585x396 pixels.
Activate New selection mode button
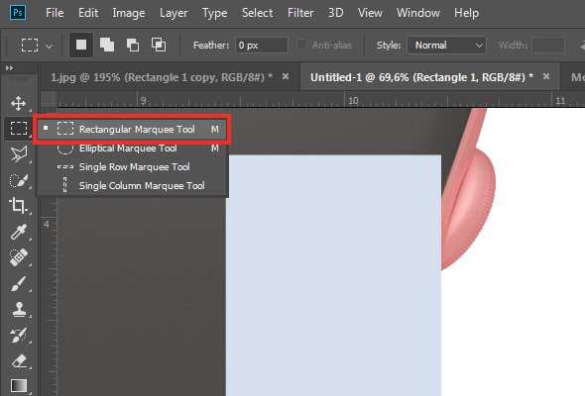pos(81,46)
